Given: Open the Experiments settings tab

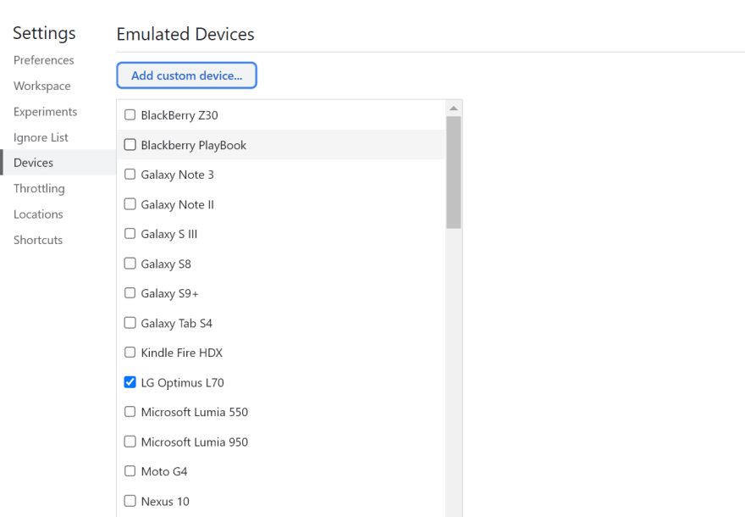Looking at the screenshot, I should [x=45, y=112].
